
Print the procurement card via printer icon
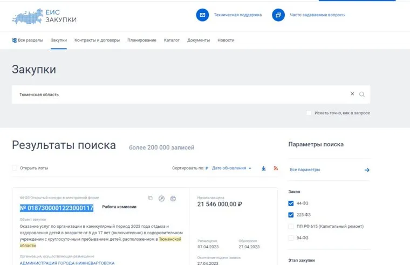[x=173, y=198]
